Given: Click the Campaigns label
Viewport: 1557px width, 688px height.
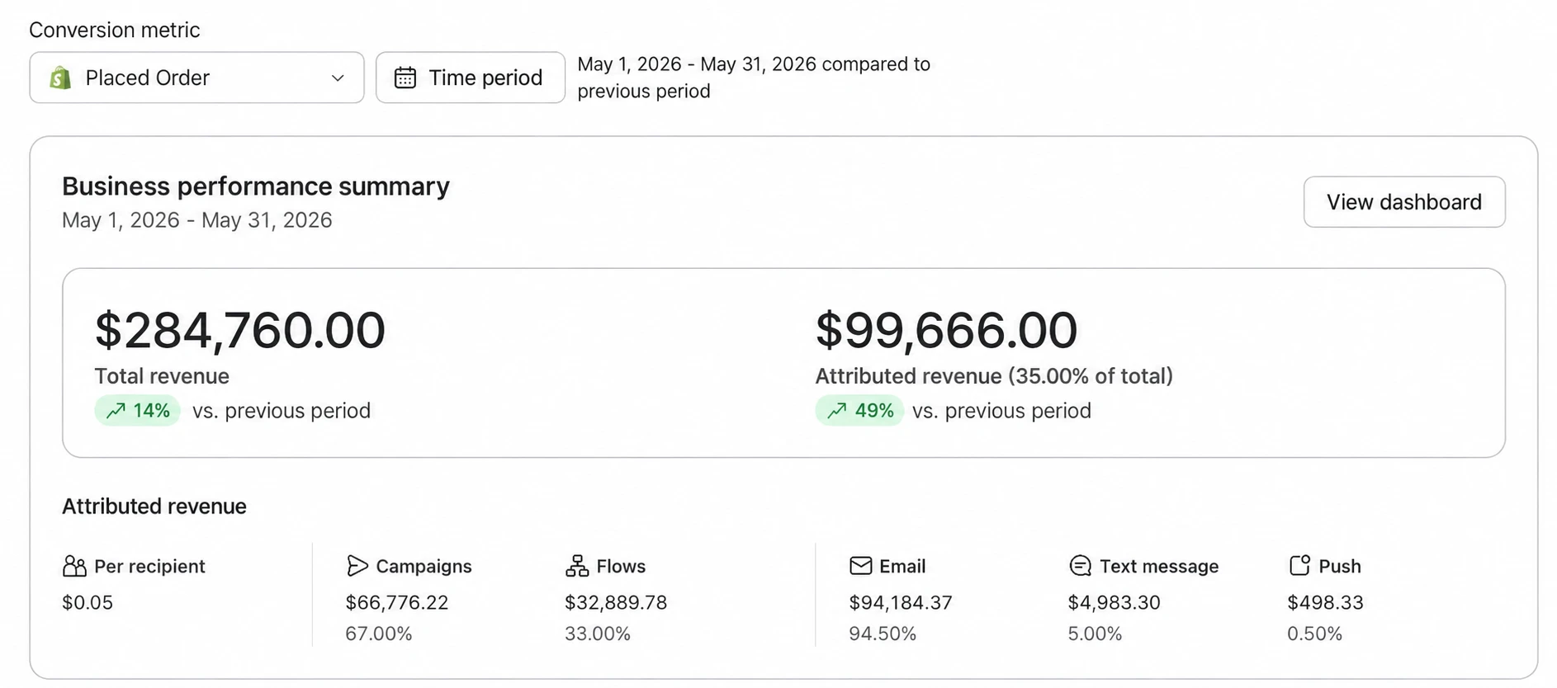Looking at the screenshot, I should [424, 566].
